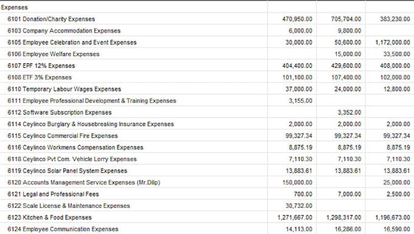Open account 6101 Donation/Charity Expenses

tap(51, 19)
